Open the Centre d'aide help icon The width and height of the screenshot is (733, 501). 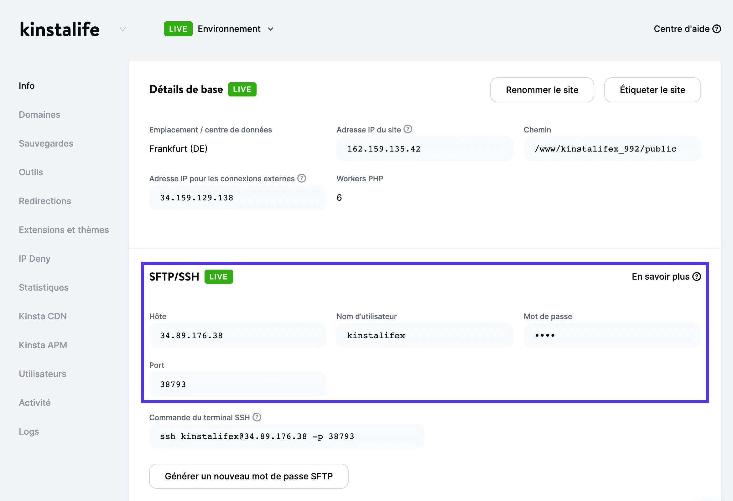point(717,29)
